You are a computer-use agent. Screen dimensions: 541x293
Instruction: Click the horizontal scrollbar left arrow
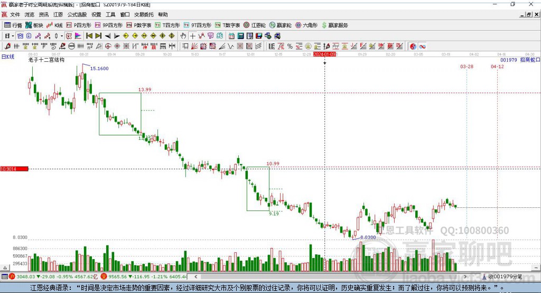pos(196,277)
